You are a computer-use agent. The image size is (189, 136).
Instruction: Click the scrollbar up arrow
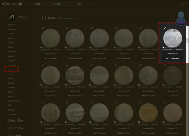[187, 27]
